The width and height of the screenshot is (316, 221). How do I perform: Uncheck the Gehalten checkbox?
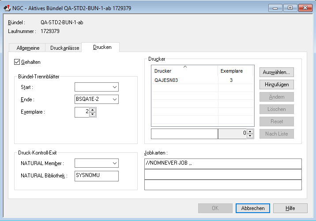(18, 62)
